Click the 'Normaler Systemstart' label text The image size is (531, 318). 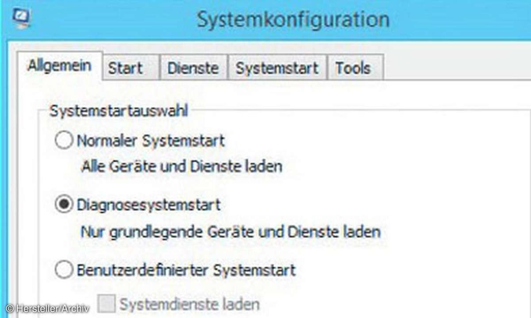pyautogui.click(x=151, y=141)
